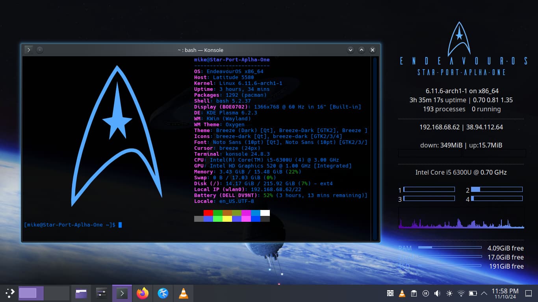538x302 pixels.
Task: Click the "Packages: 1292 (pacman)" line
Action: (x=230, y=95)
